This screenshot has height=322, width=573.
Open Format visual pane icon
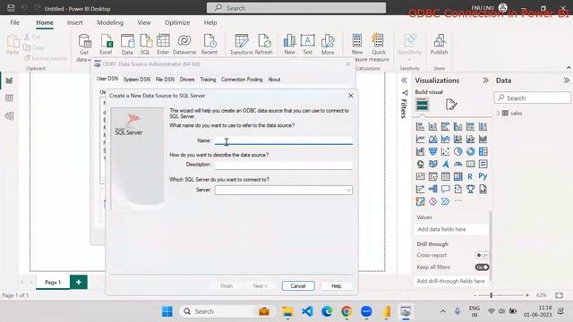[x=451, y=105]
